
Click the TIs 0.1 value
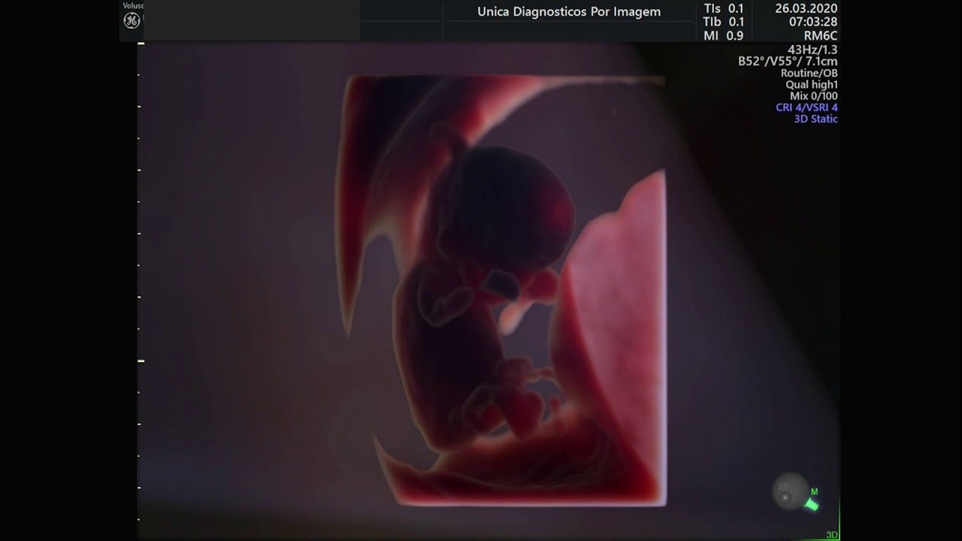[x=723, y=9]
